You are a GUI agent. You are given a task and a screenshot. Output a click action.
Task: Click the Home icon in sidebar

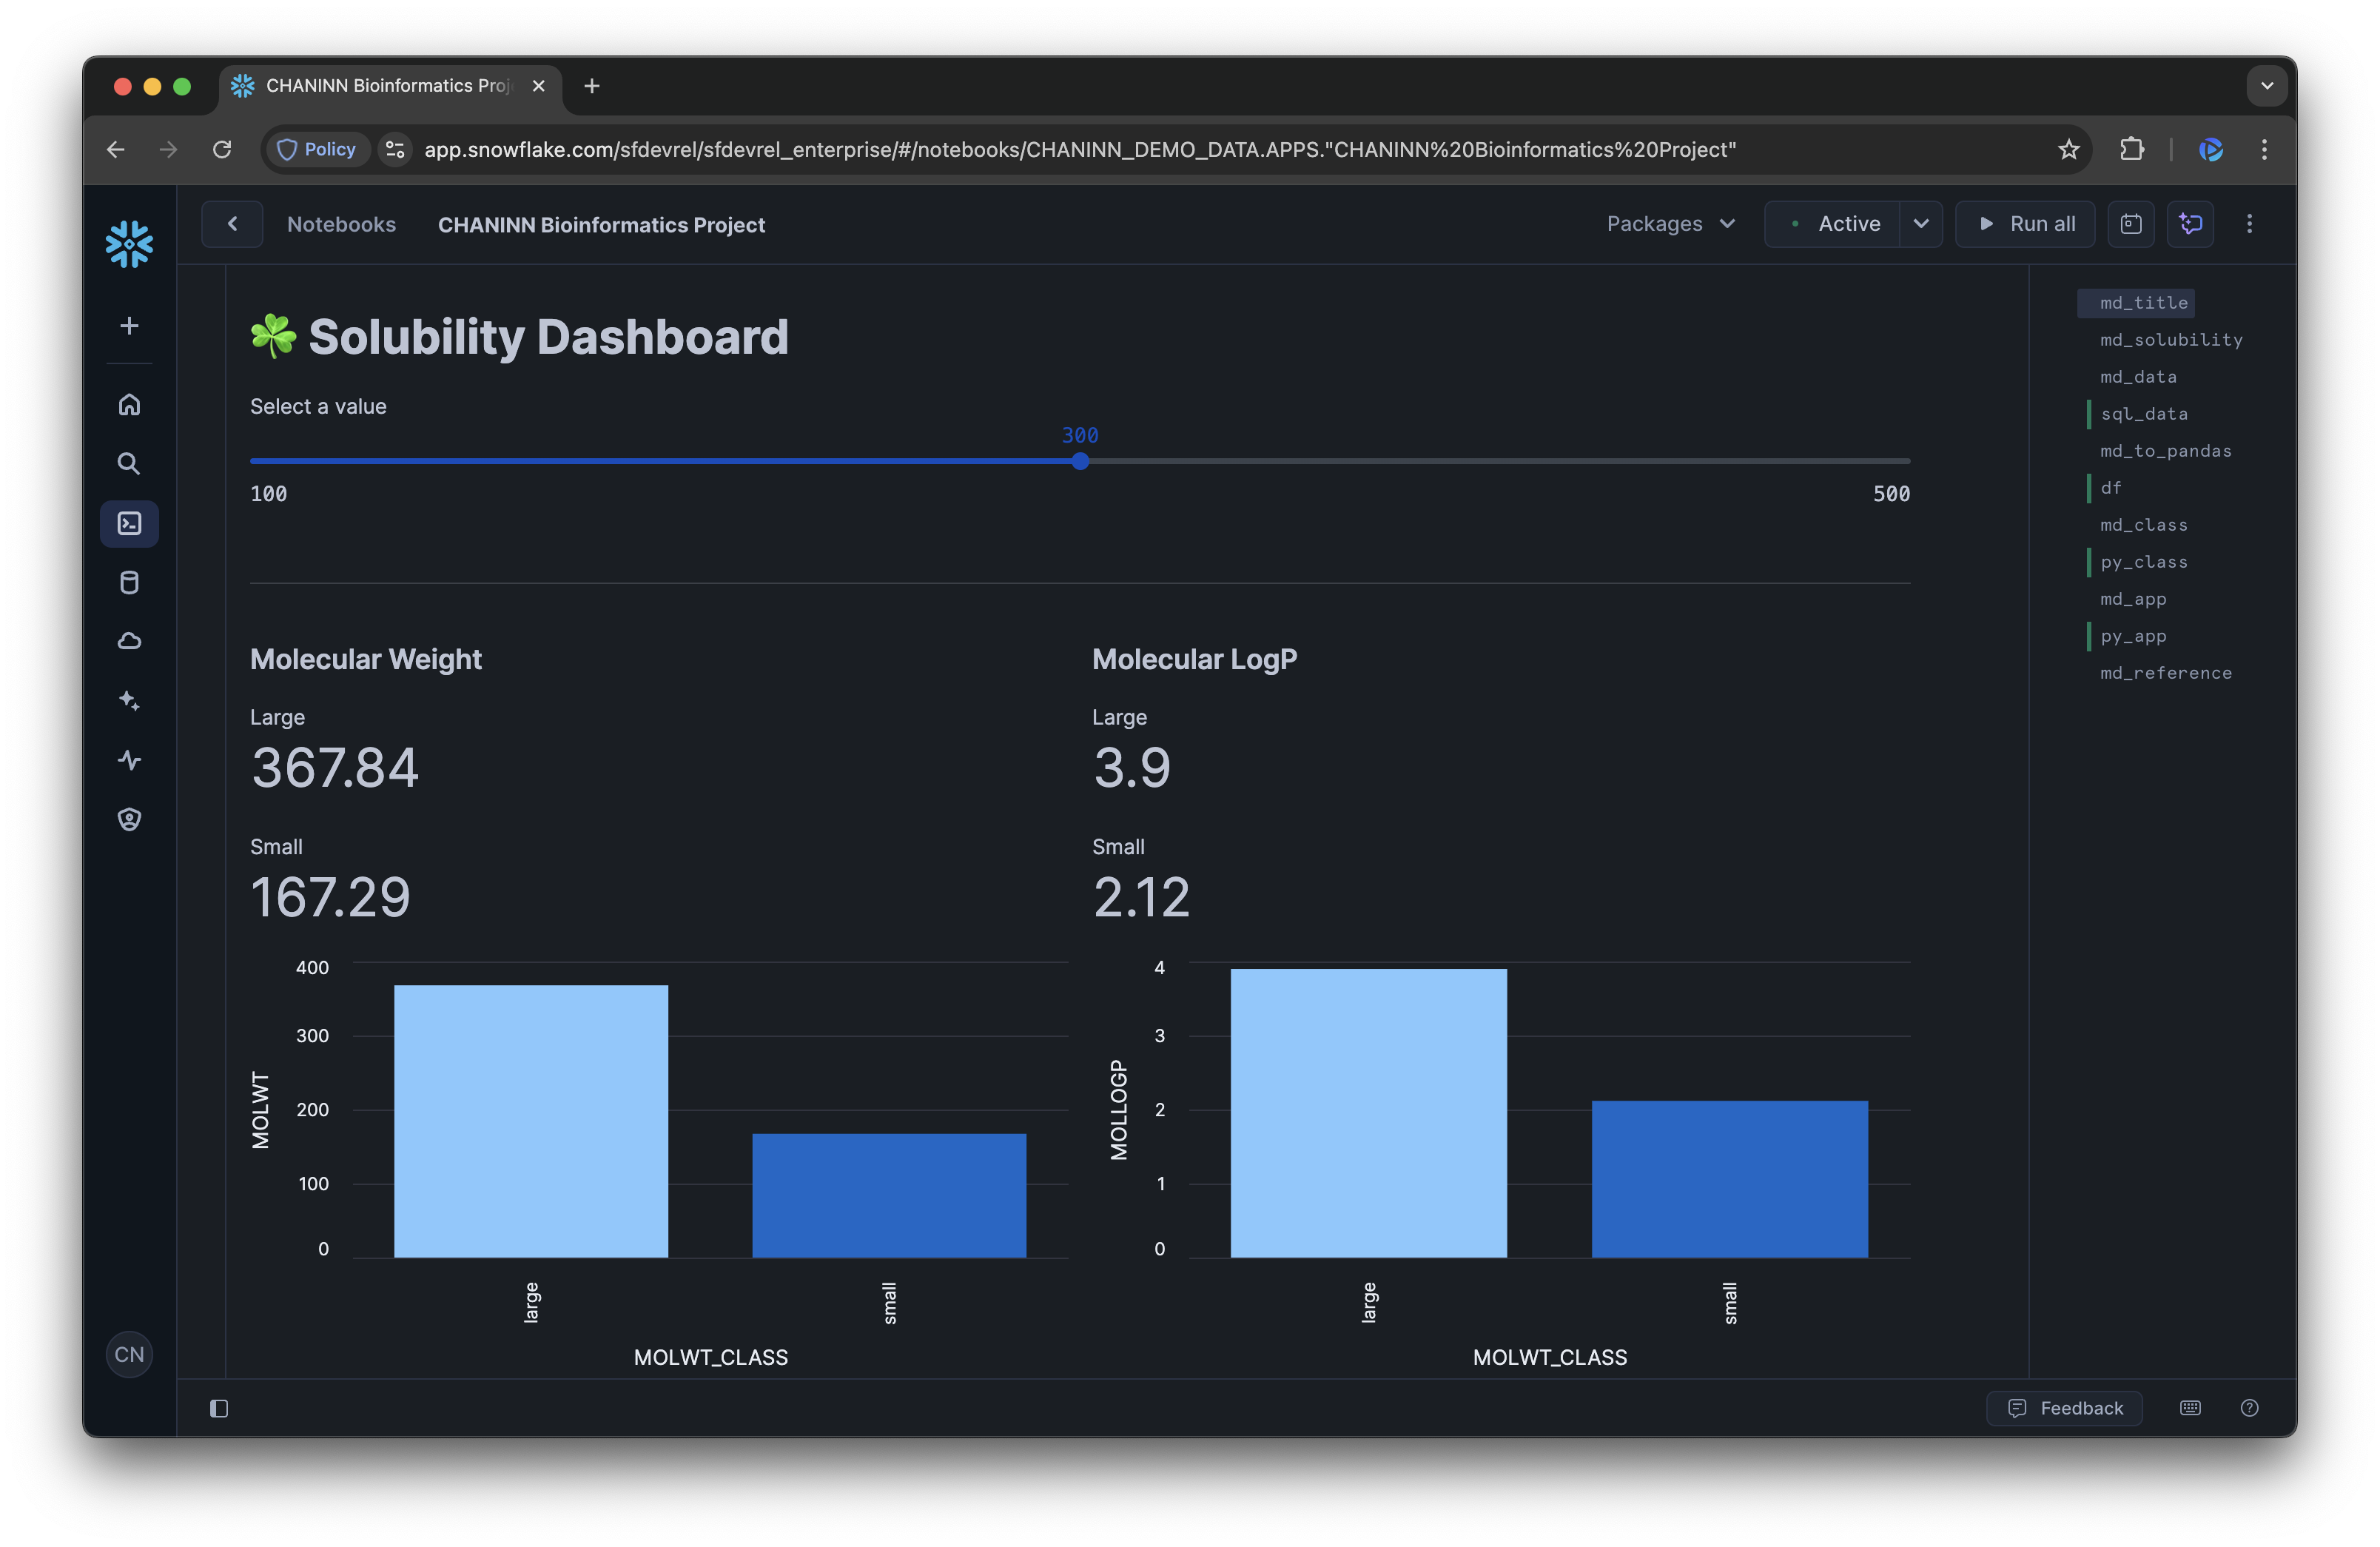click(x=129, y=405)
